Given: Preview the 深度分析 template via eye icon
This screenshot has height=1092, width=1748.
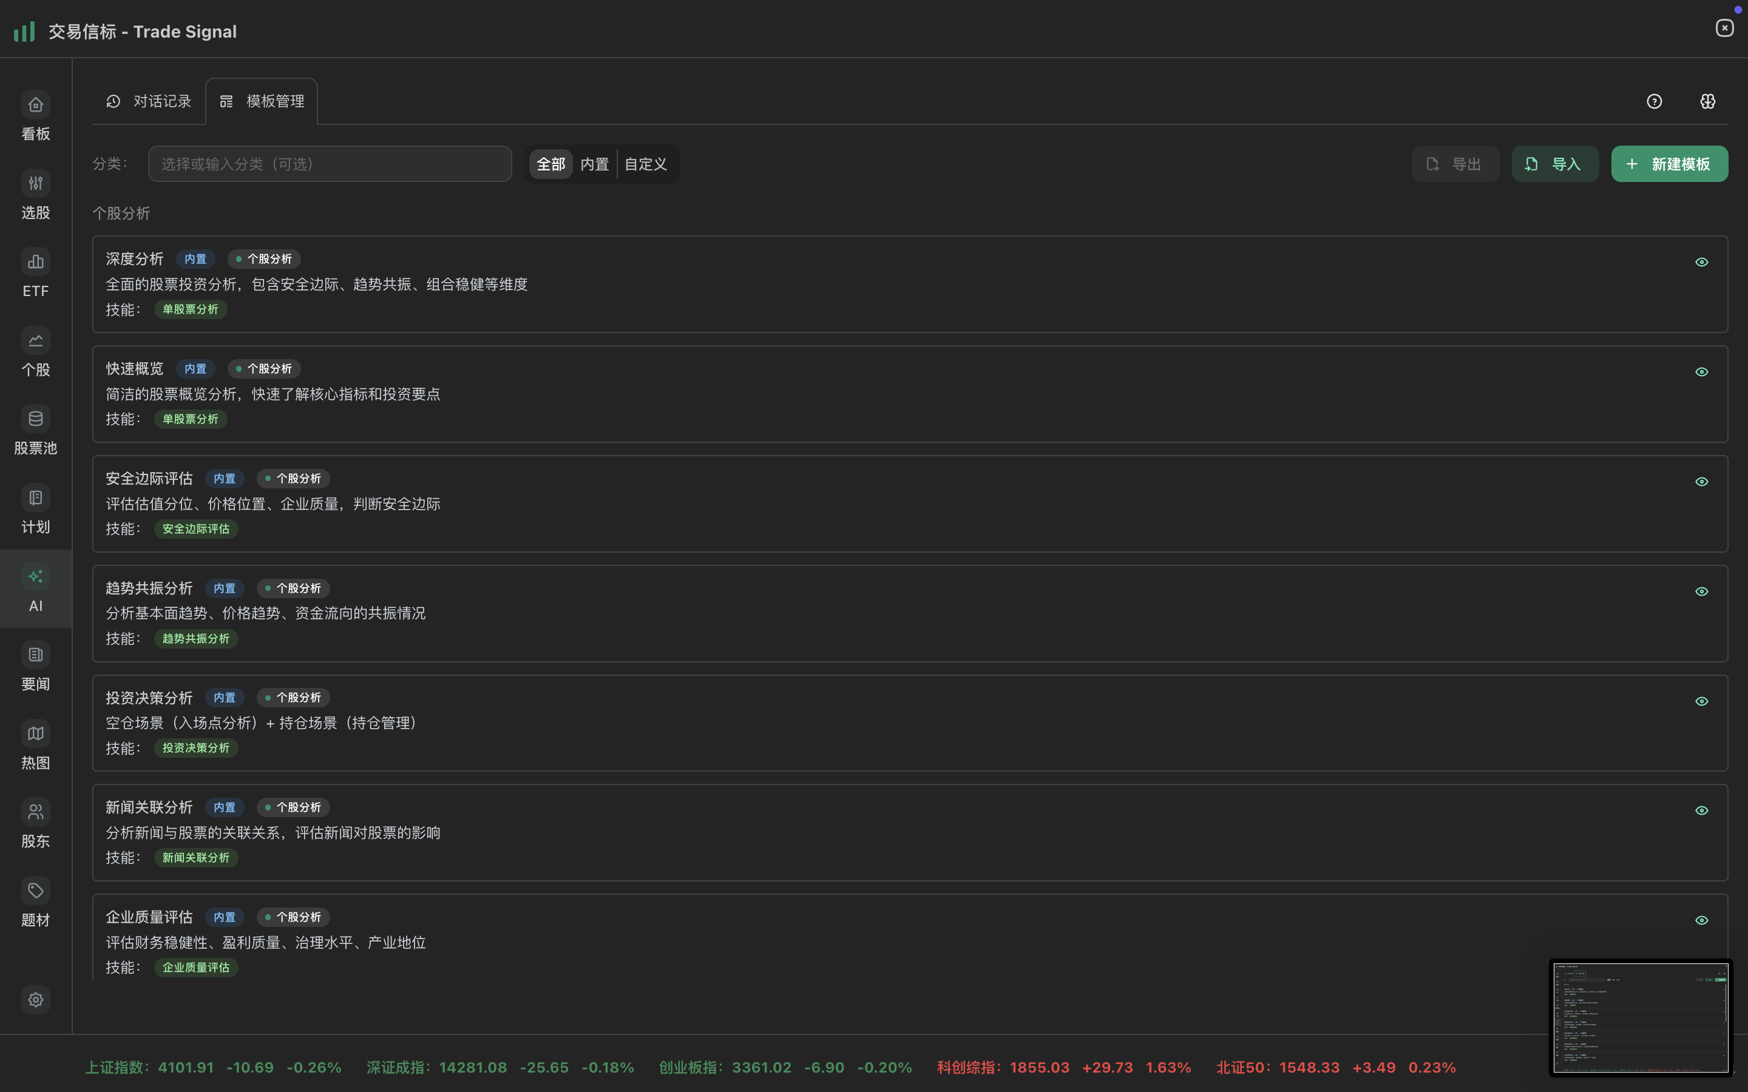Looking at the screenshot, I should coord(1701,263).
